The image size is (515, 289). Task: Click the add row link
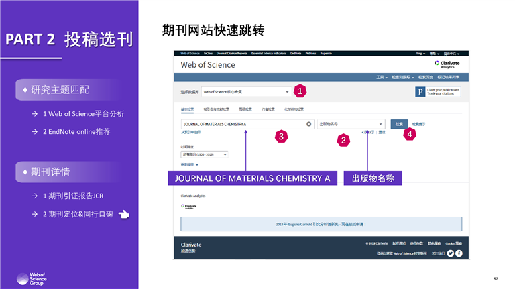pyautogui.click(x=367, y=132)
